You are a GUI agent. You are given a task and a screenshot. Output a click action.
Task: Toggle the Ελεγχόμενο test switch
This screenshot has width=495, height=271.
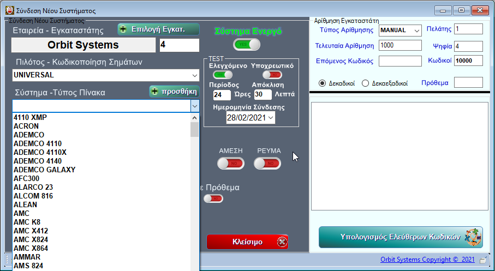pyautogui.click(x=222, y=75)
